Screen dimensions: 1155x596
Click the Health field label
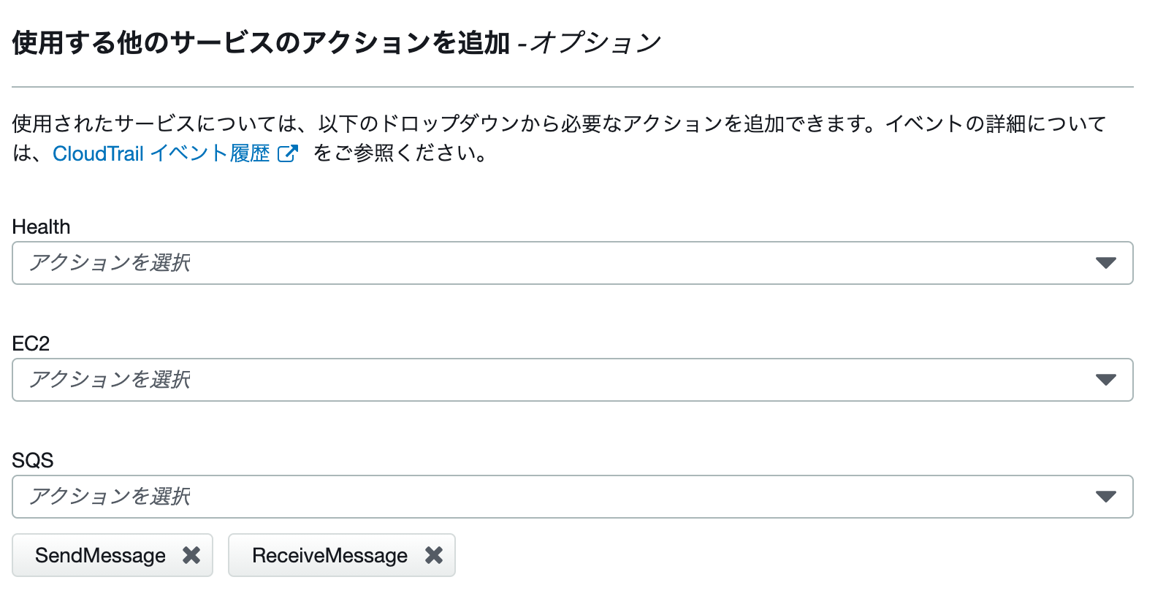(x=41, y=226)
